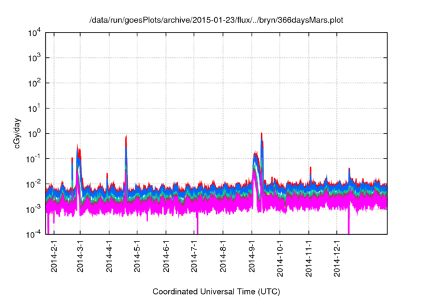Click the 10^2 y-axis tick label
This screenshot has width=427, height=298.
[x=35, y=83]
